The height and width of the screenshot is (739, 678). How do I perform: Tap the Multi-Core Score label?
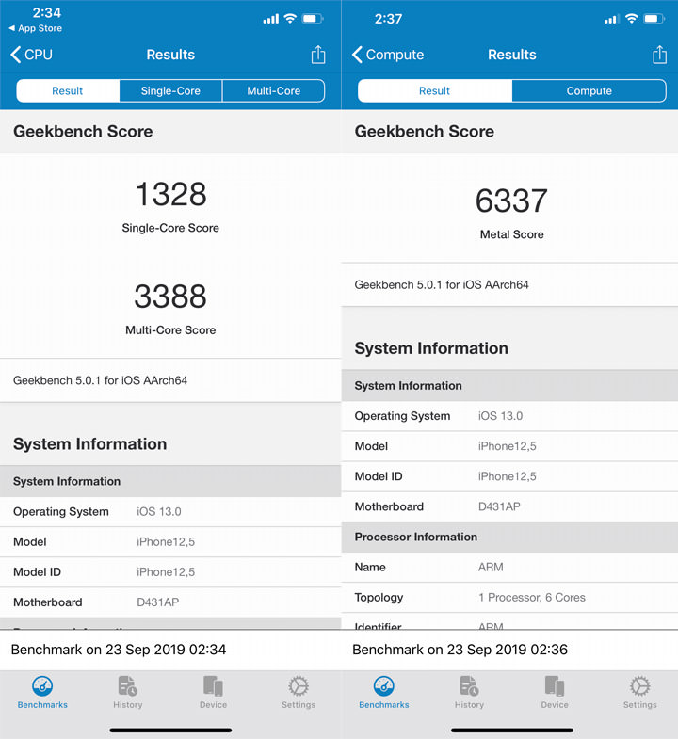click(170, 329)
